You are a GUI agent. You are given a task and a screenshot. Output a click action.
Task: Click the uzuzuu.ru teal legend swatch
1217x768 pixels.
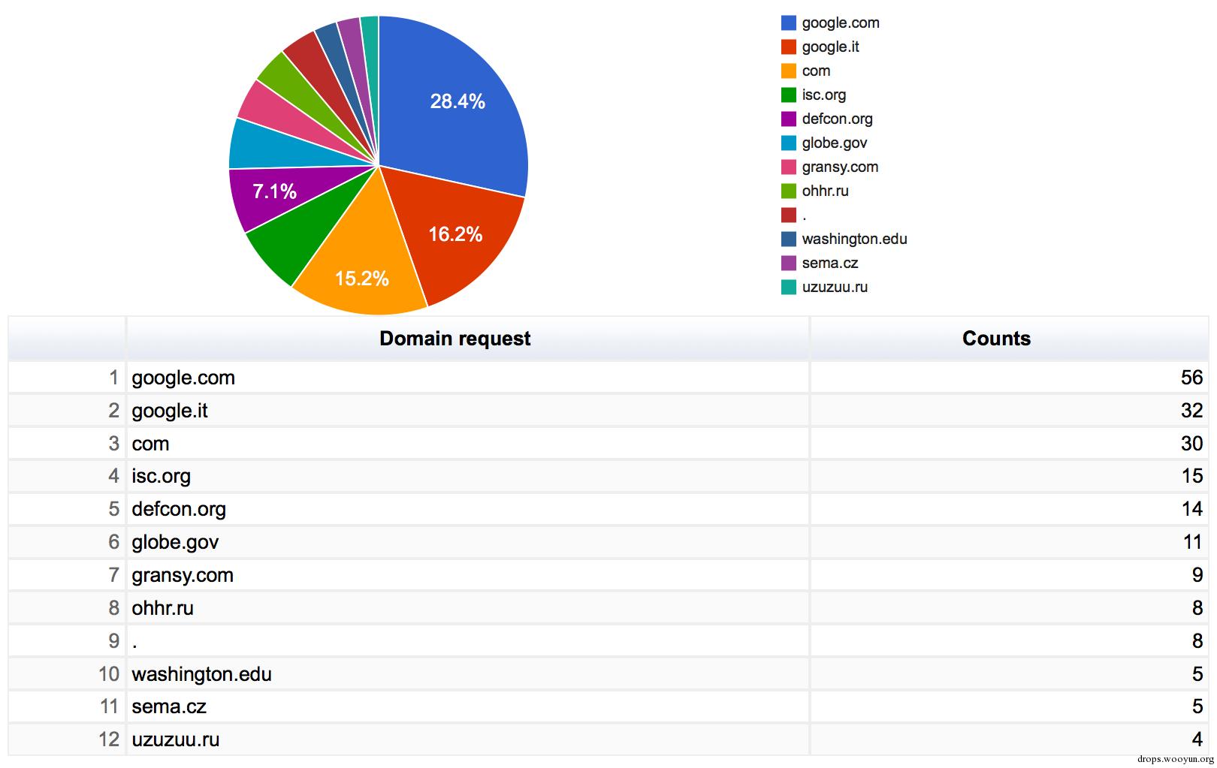click(788, 288)
